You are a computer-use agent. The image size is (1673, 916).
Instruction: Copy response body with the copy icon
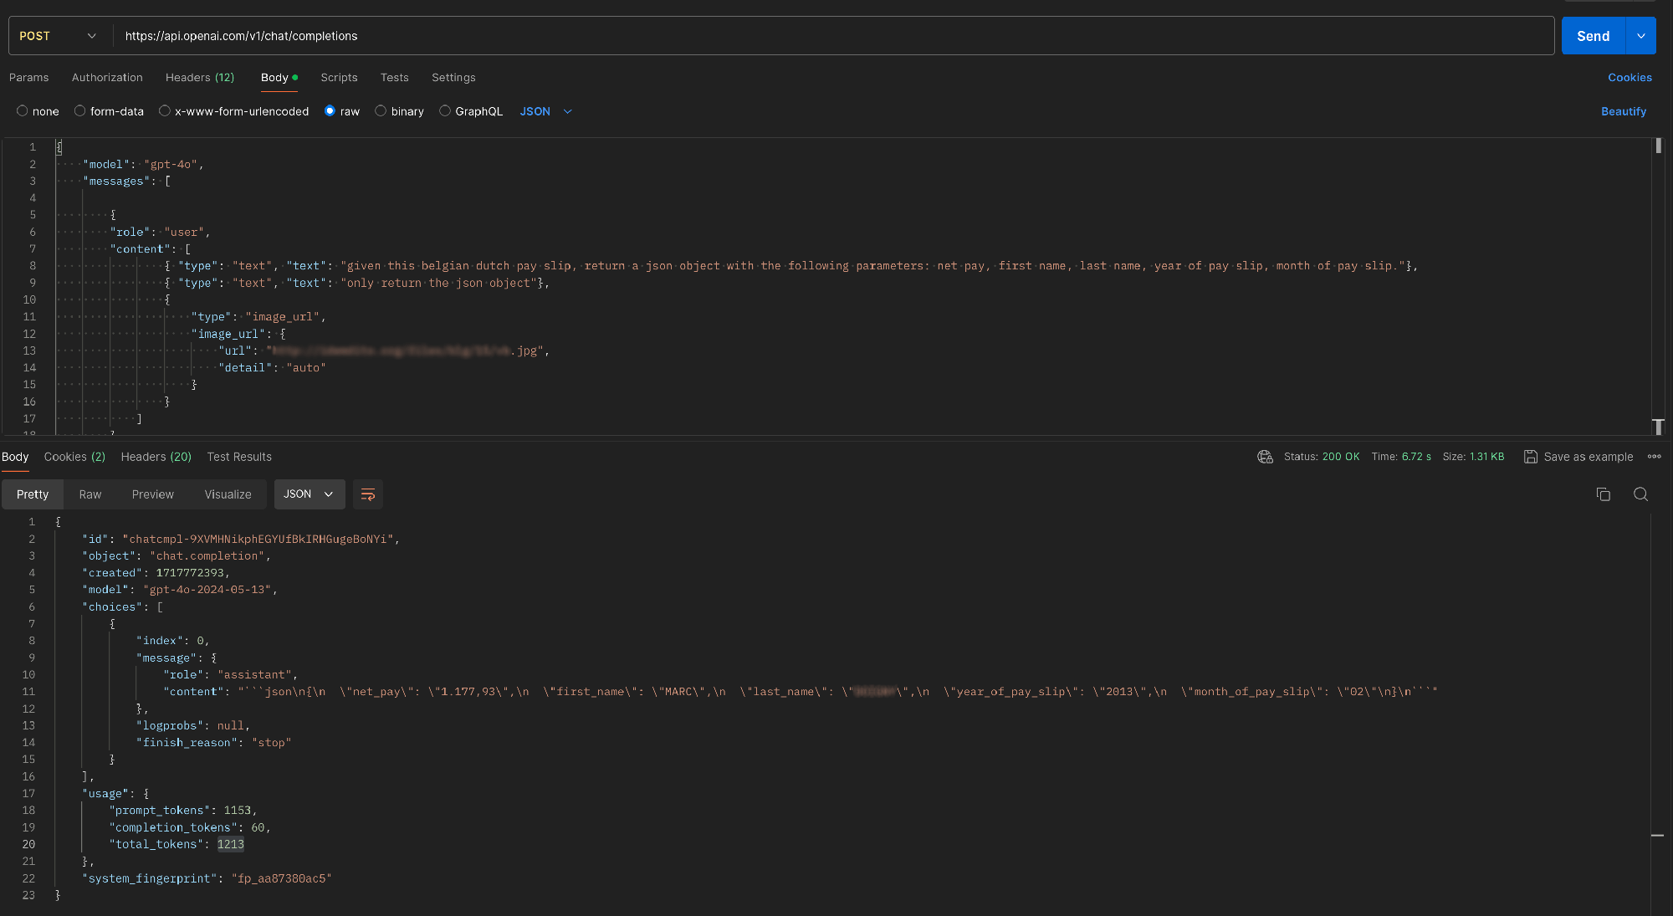(x=1603, y=494)
